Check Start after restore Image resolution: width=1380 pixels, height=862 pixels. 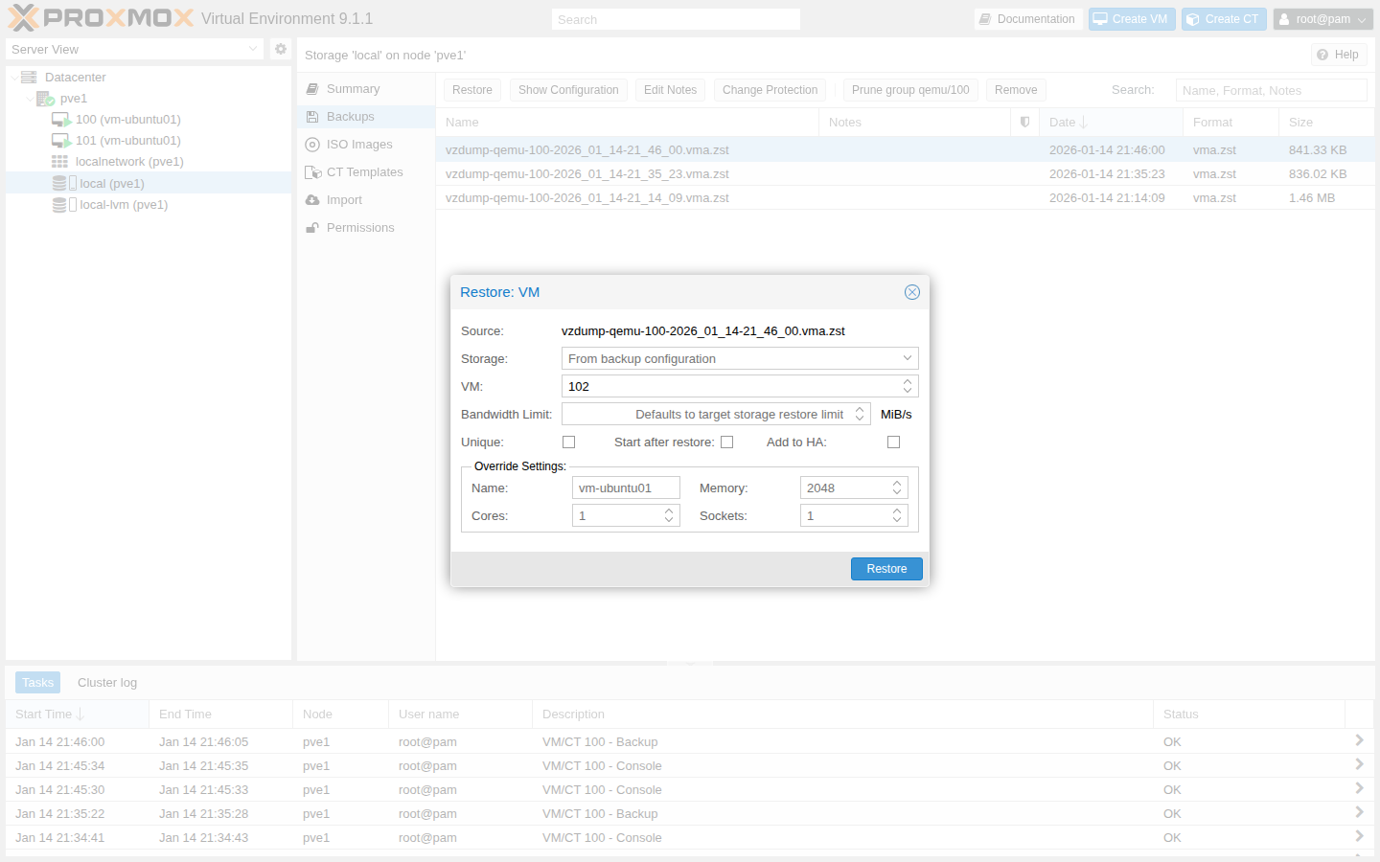tap(726, 442)
